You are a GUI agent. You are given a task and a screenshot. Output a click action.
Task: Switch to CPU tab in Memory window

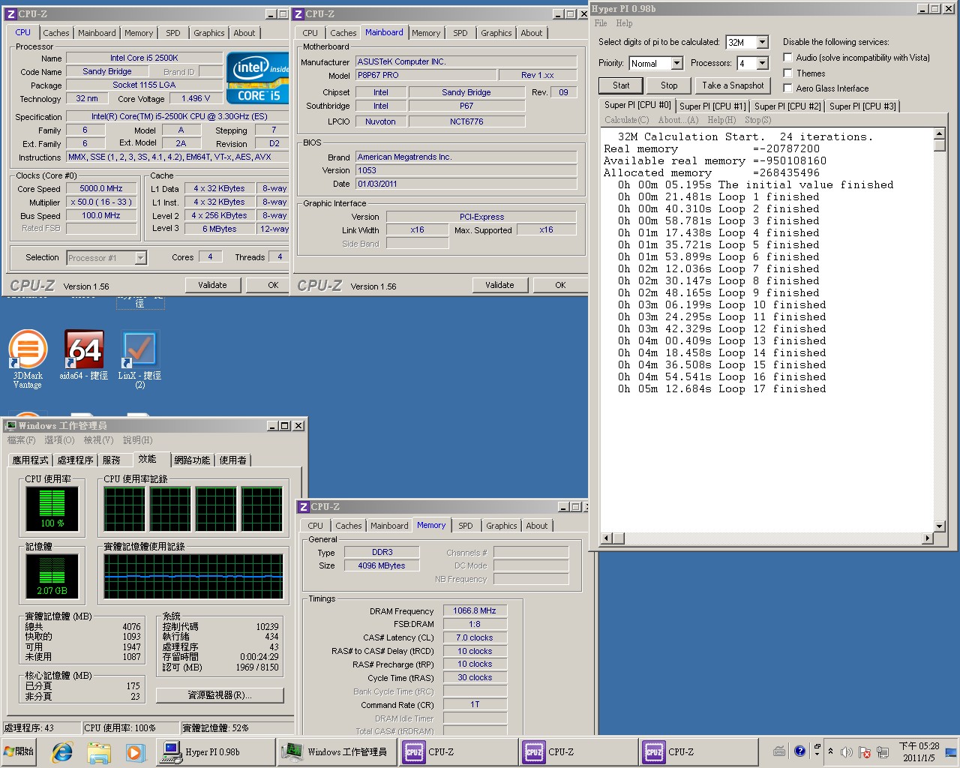point(316,526)
